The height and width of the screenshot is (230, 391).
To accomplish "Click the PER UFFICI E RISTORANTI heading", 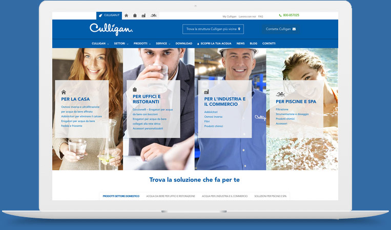I will tap(147, 99).
